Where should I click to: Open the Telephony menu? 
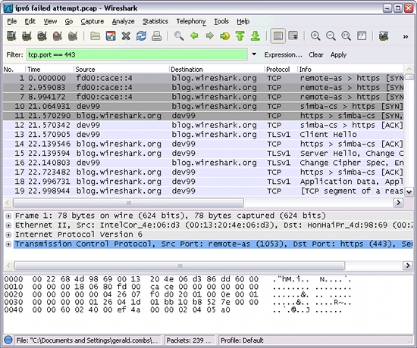(x=191, y=21)
